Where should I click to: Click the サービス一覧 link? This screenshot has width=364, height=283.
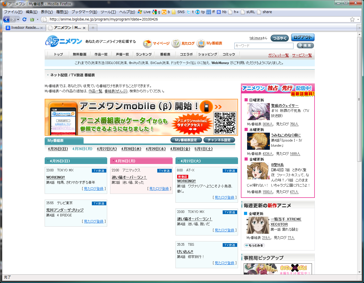(302, 55)
